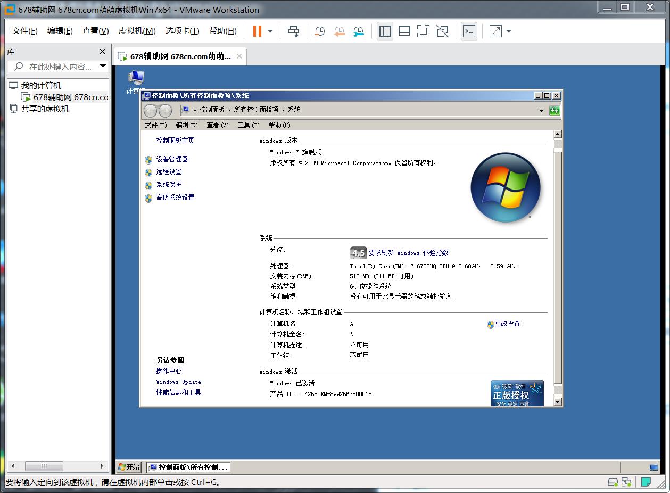Close the library (库) panel
670x493 pixels.
click(x=103, y=52)
